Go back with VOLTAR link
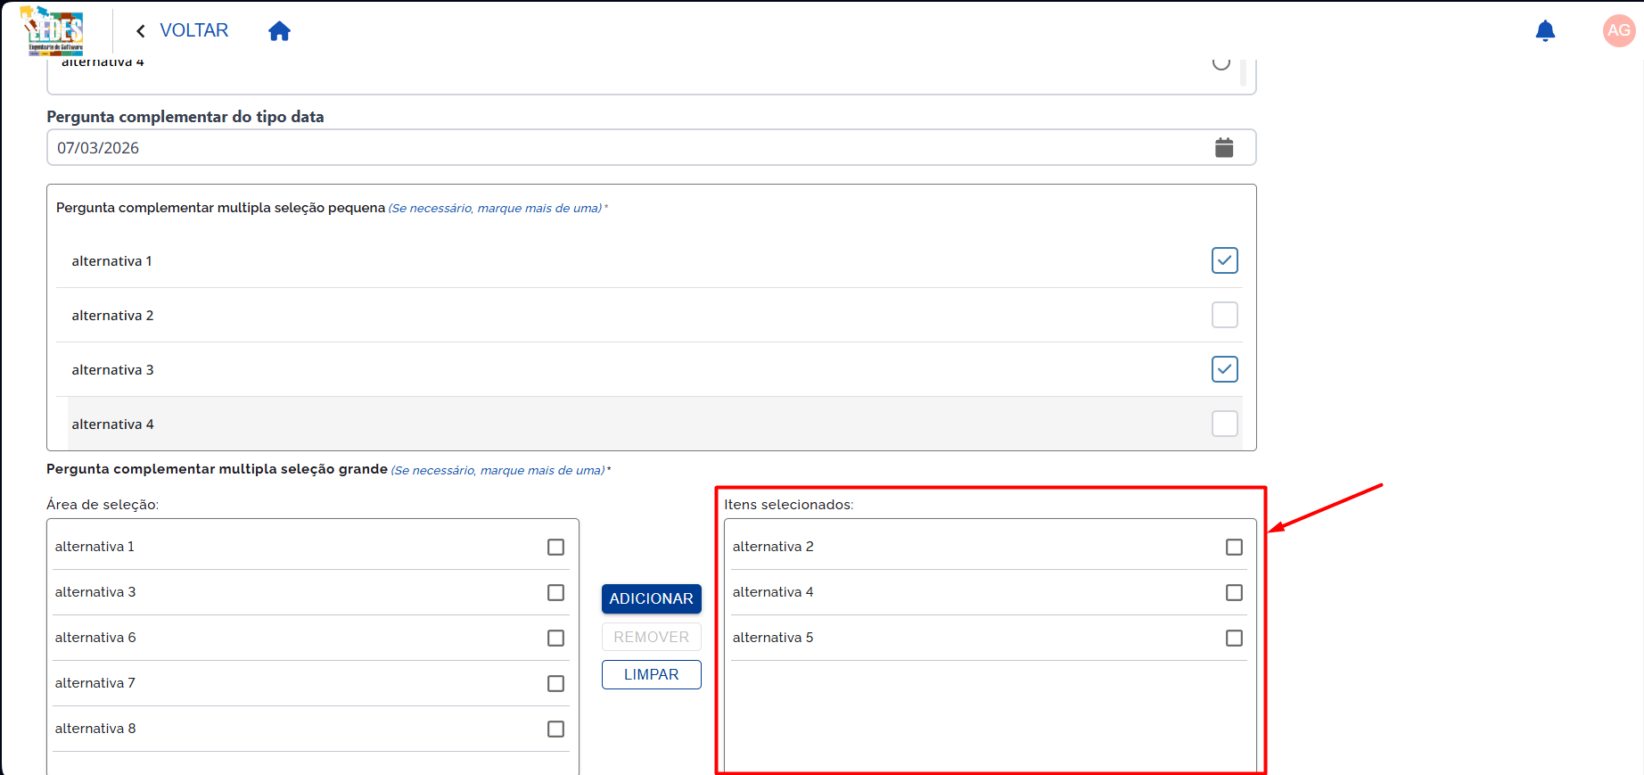This screenshot has height=775, width=1644. (193, 30)
